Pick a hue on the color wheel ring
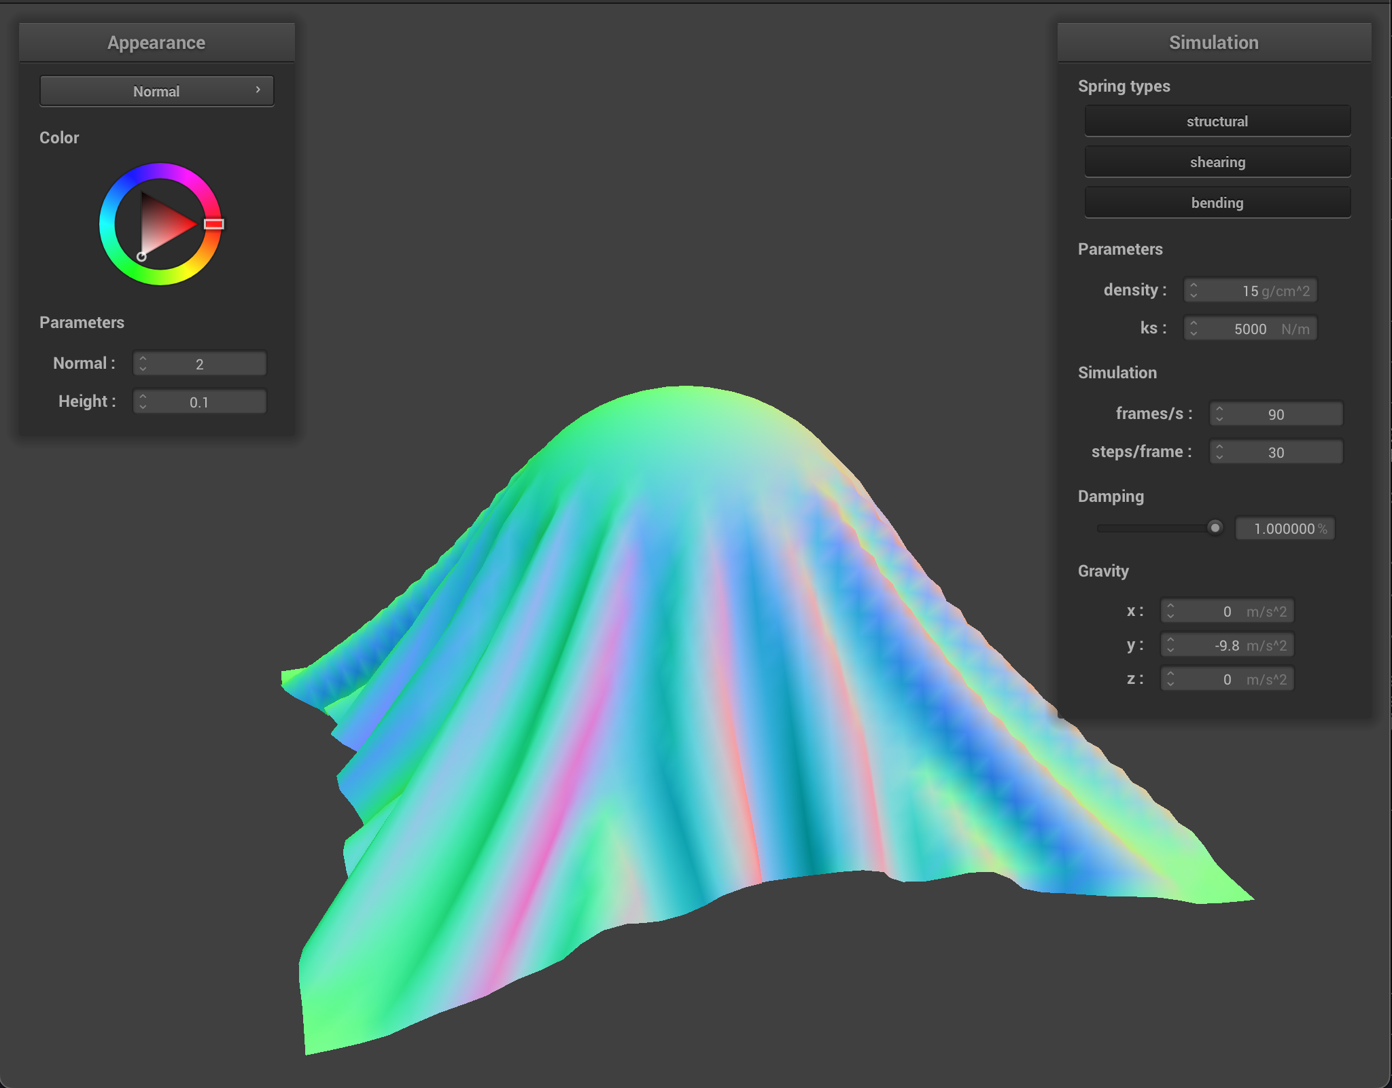1392x1088 pixels. (213, 224)
